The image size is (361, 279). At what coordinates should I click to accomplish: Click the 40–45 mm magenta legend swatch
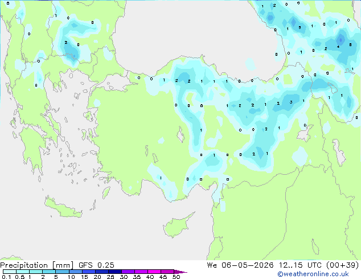point(154,272)
